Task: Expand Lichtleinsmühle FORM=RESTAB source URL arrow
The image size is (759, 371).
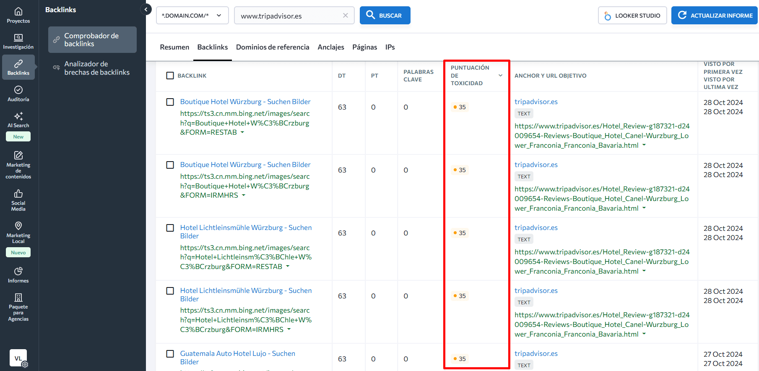Action: coord(288,266)
